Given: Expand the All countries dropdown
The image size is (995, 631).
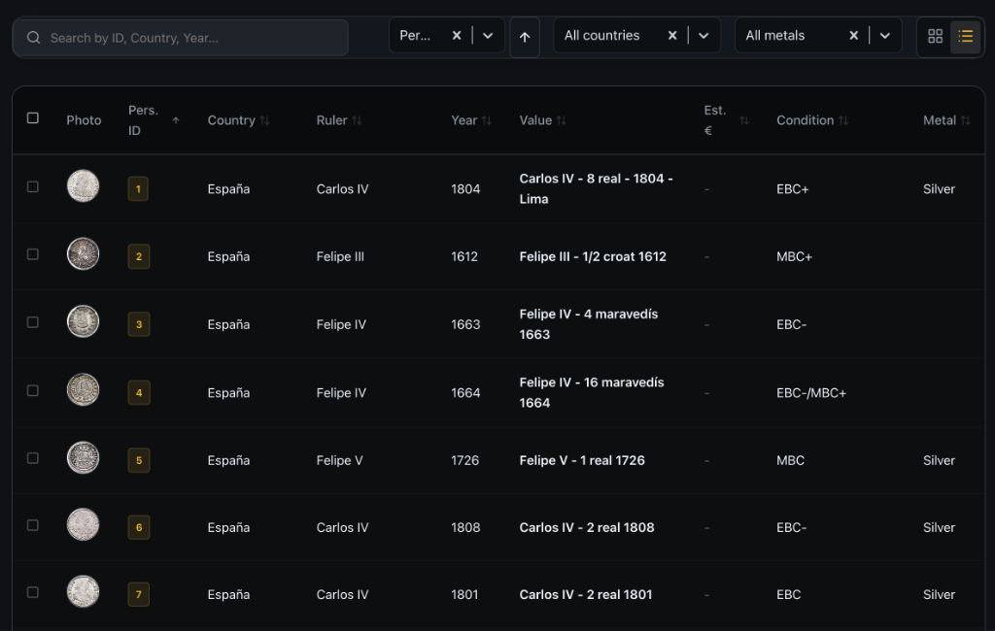Looking at the screenshot, I should click(703, 36).
